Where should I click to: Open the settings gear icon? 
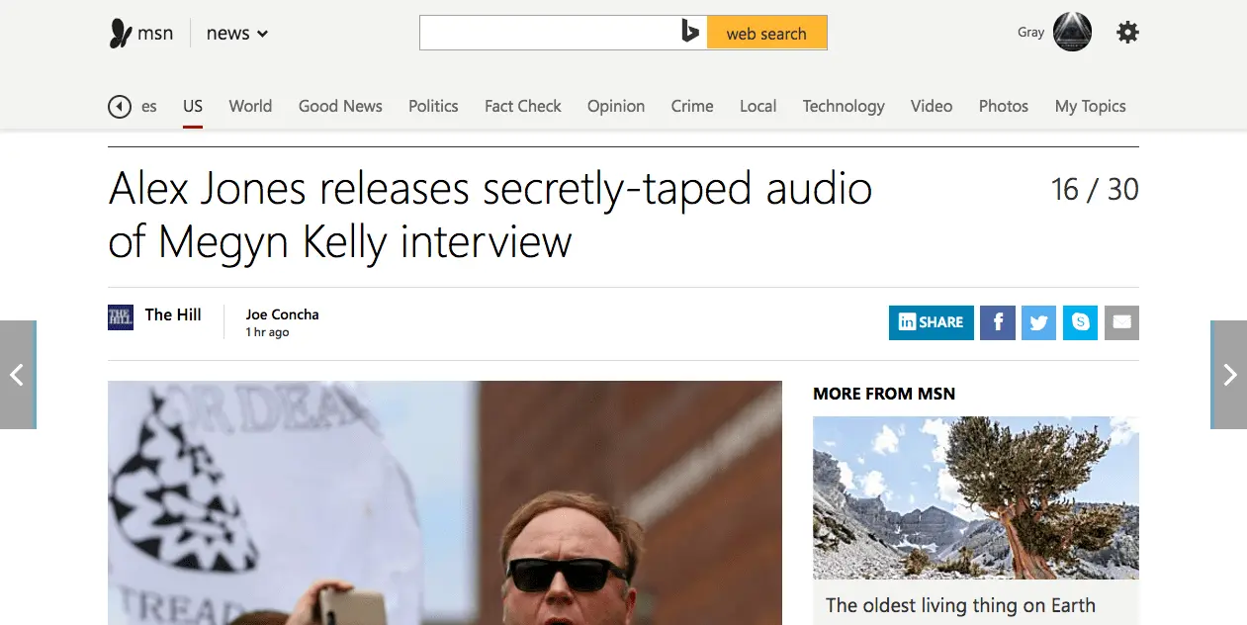click(1127, 33)
